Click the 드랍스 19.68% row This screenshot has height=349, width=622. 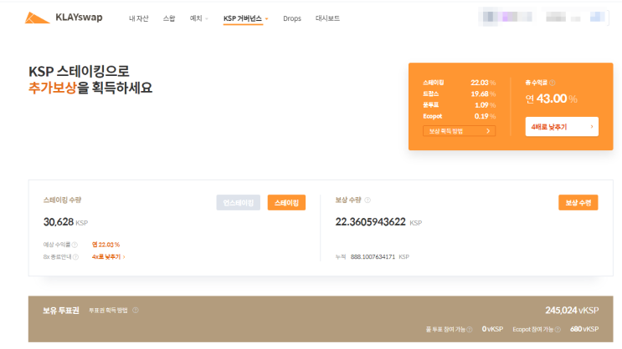pyautogui.click(x=459, y=94)
